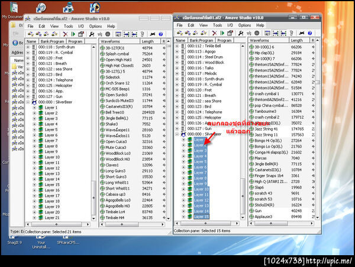Screen dimensions: 355x267
Task: Click the wrench tool icon in right Awave window
Action: [241, 33]
